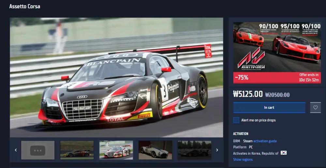Open the Steam activation guide link
The width and height of the screenshot is (326, 168).
pos(265,141)
